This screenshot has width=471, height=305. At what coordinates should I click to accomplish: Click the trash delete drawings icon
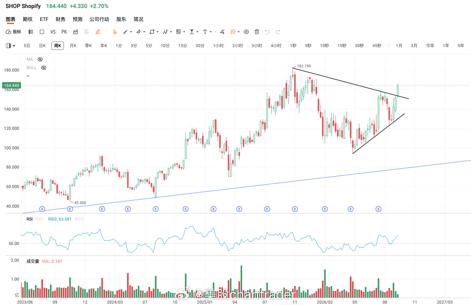(x=257, y=32)
